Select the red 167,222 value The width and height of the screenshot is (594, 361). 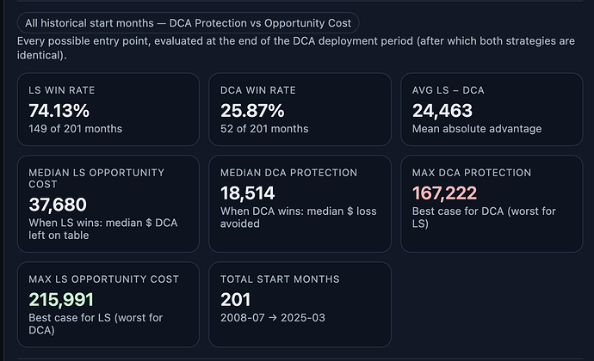coord(444,193)
